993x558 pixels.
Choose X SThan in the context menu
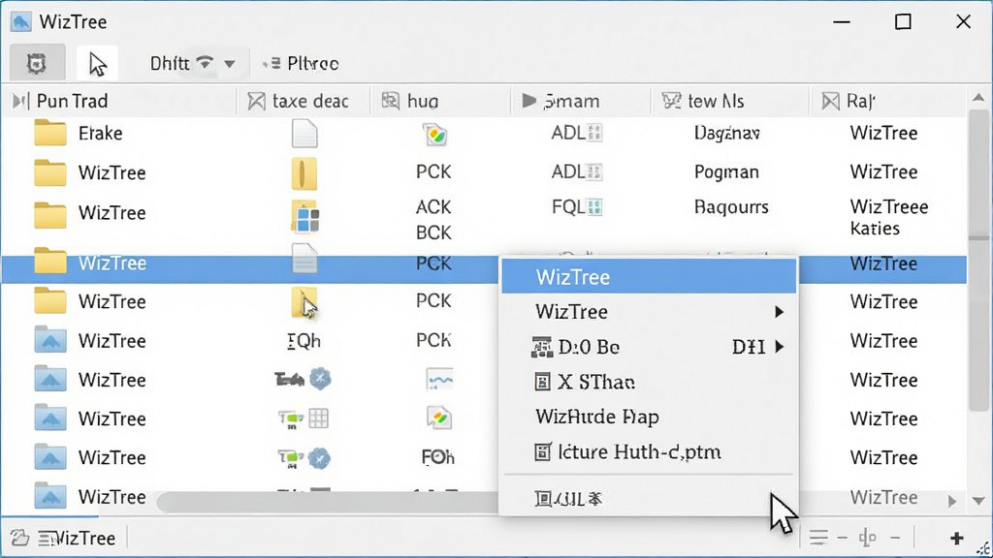point(649,382)
